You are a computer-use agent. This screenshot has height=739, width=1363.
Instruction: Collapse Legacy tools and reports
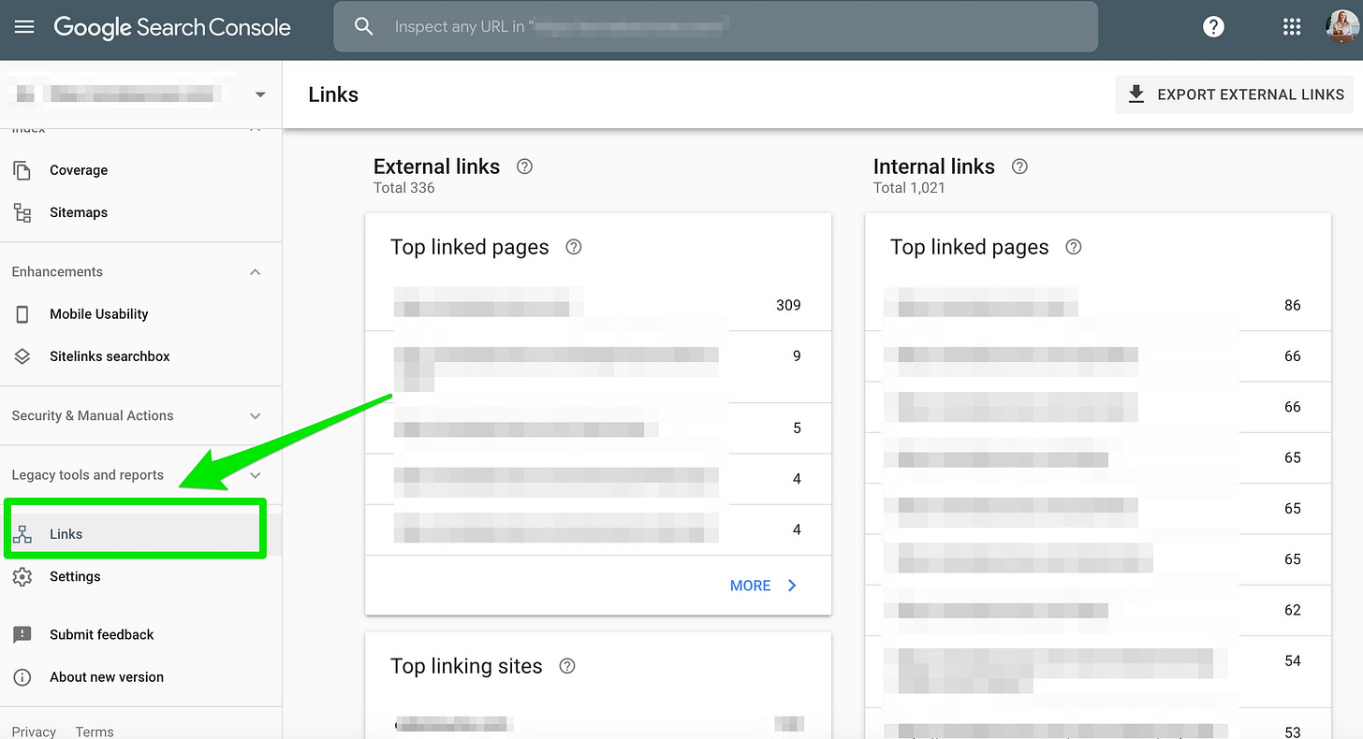tap(255, 474)
